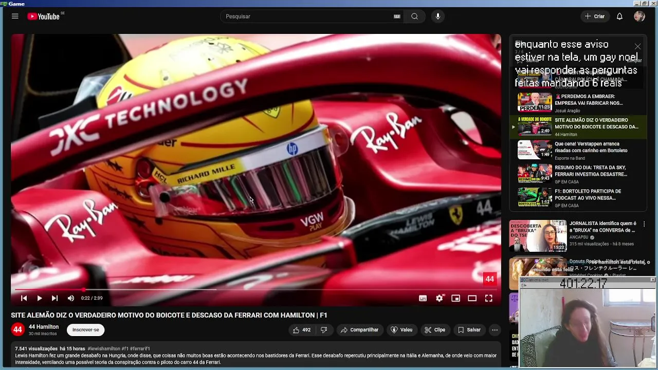The image size is (658, 370).
Task: Open options menu for JORNALISTA video
Action: pyautogui.click(x=644, y=224)
